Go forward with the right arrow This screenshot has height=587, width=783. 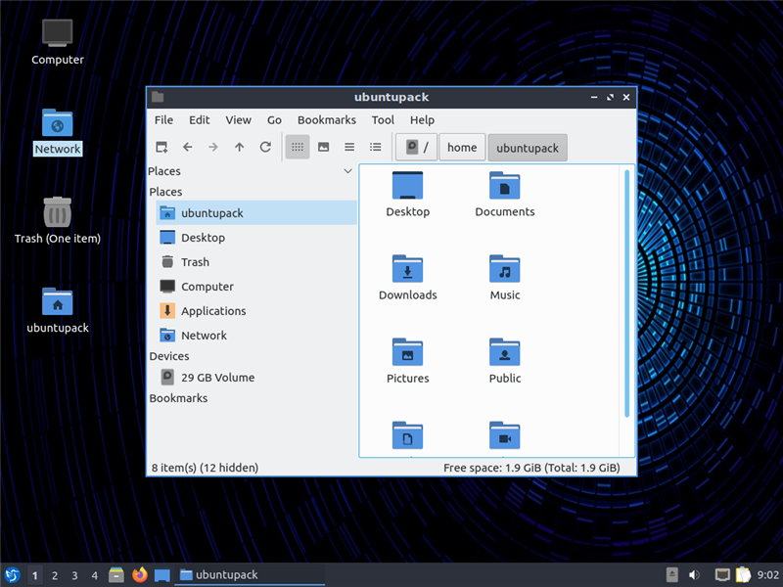pyautogui.click(x=213, y=148)
